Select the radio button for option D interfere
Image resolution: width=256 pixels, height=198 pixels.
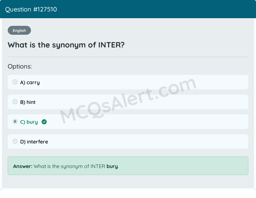15,141
